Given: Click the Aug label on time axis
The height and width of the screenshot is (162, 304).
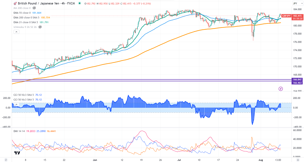Looking at the screenshot, I should (261, 160).
